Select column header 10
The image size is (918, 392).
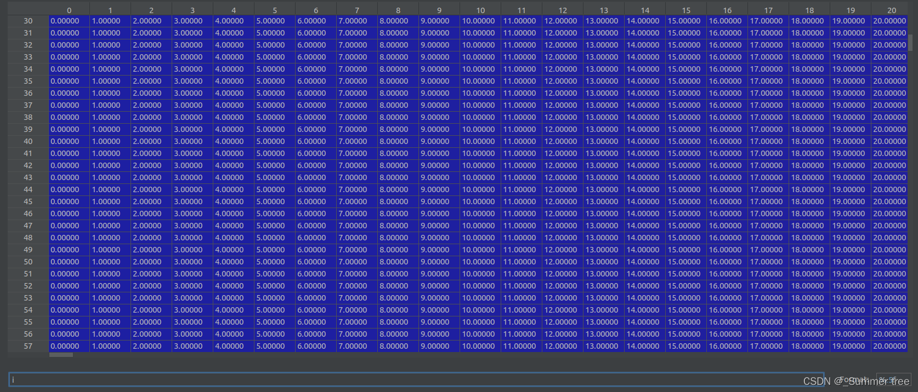pyautogui.click(x=480, y=10)
